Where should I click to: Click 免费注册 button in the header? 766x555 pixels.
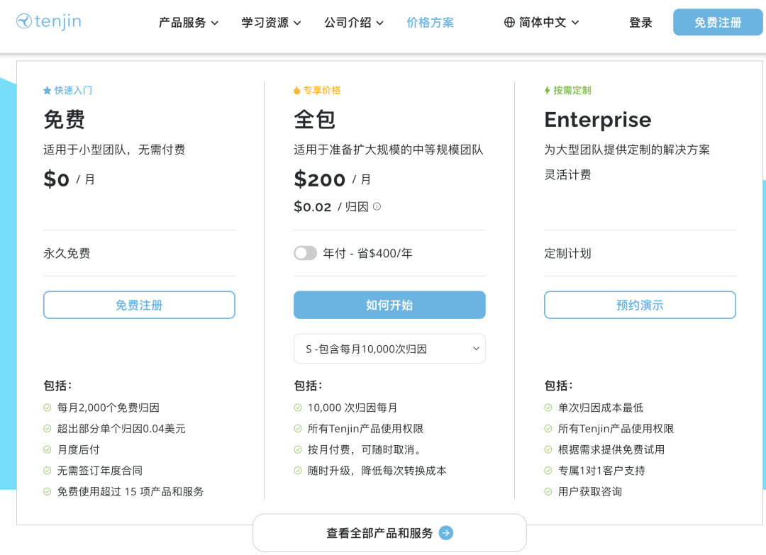718,22
